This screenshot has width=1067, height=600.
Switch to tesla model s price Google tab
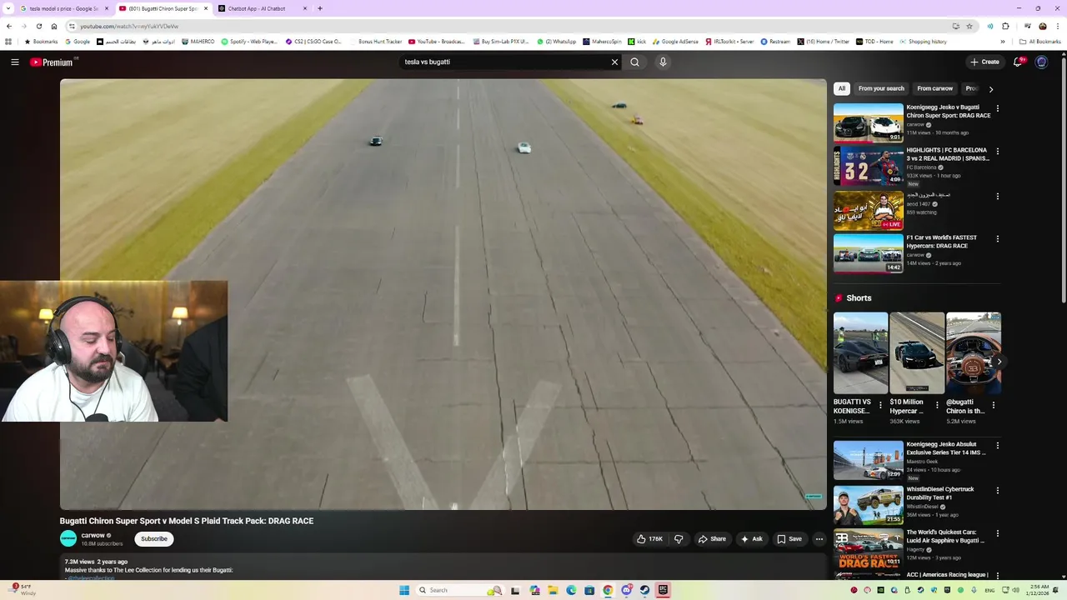[64, 8]
